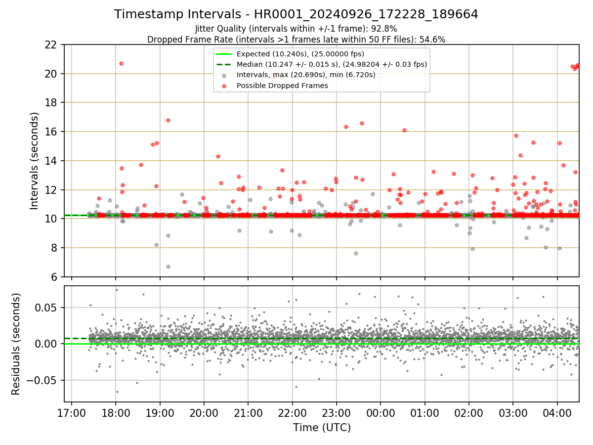
Task: Click the 19:00 x-axis tick label
Action: [160, 412]
